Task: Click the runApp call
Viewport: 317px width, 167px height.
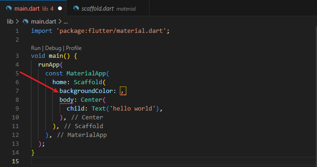Action: point(49,65)
